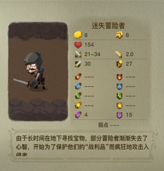
Task: Click the fire attack icon
Action: click(78, 77)
